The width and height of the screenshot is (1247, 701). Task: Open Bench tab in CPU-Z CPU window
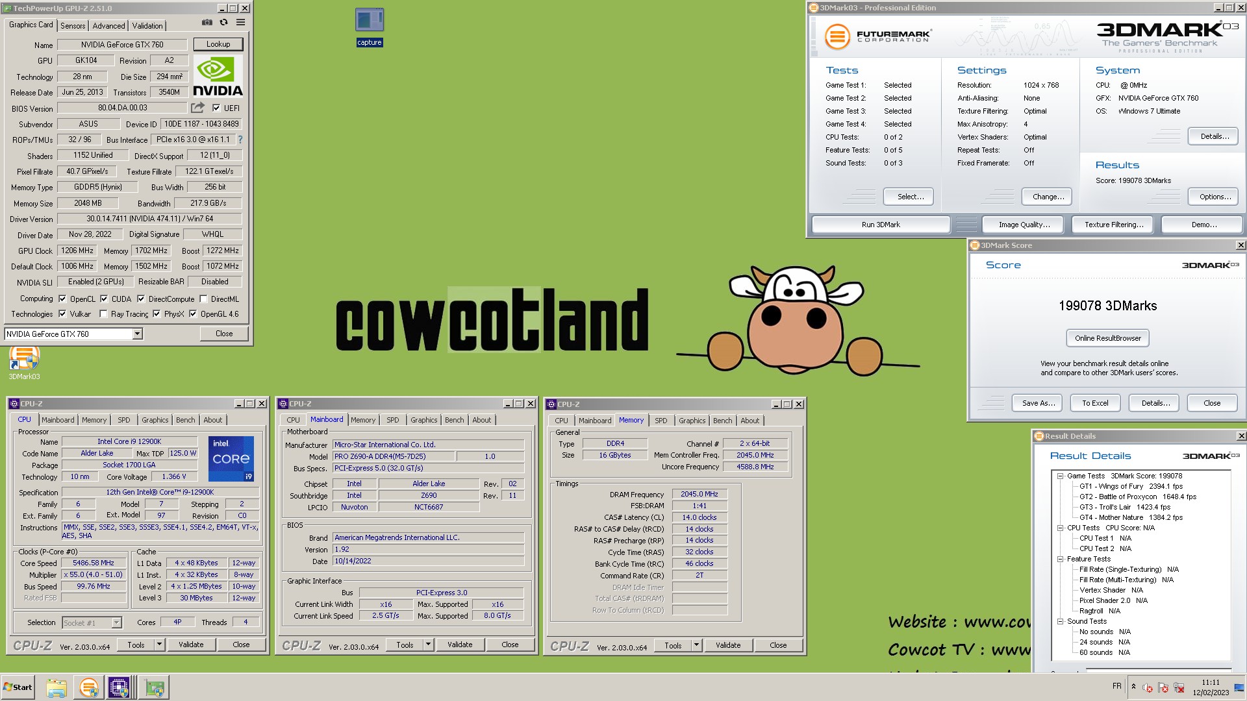pos(186,421)
